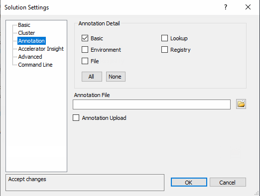Tick the Lookup checkbox
This screenshot has width=260, height=196.
(164, 38)
